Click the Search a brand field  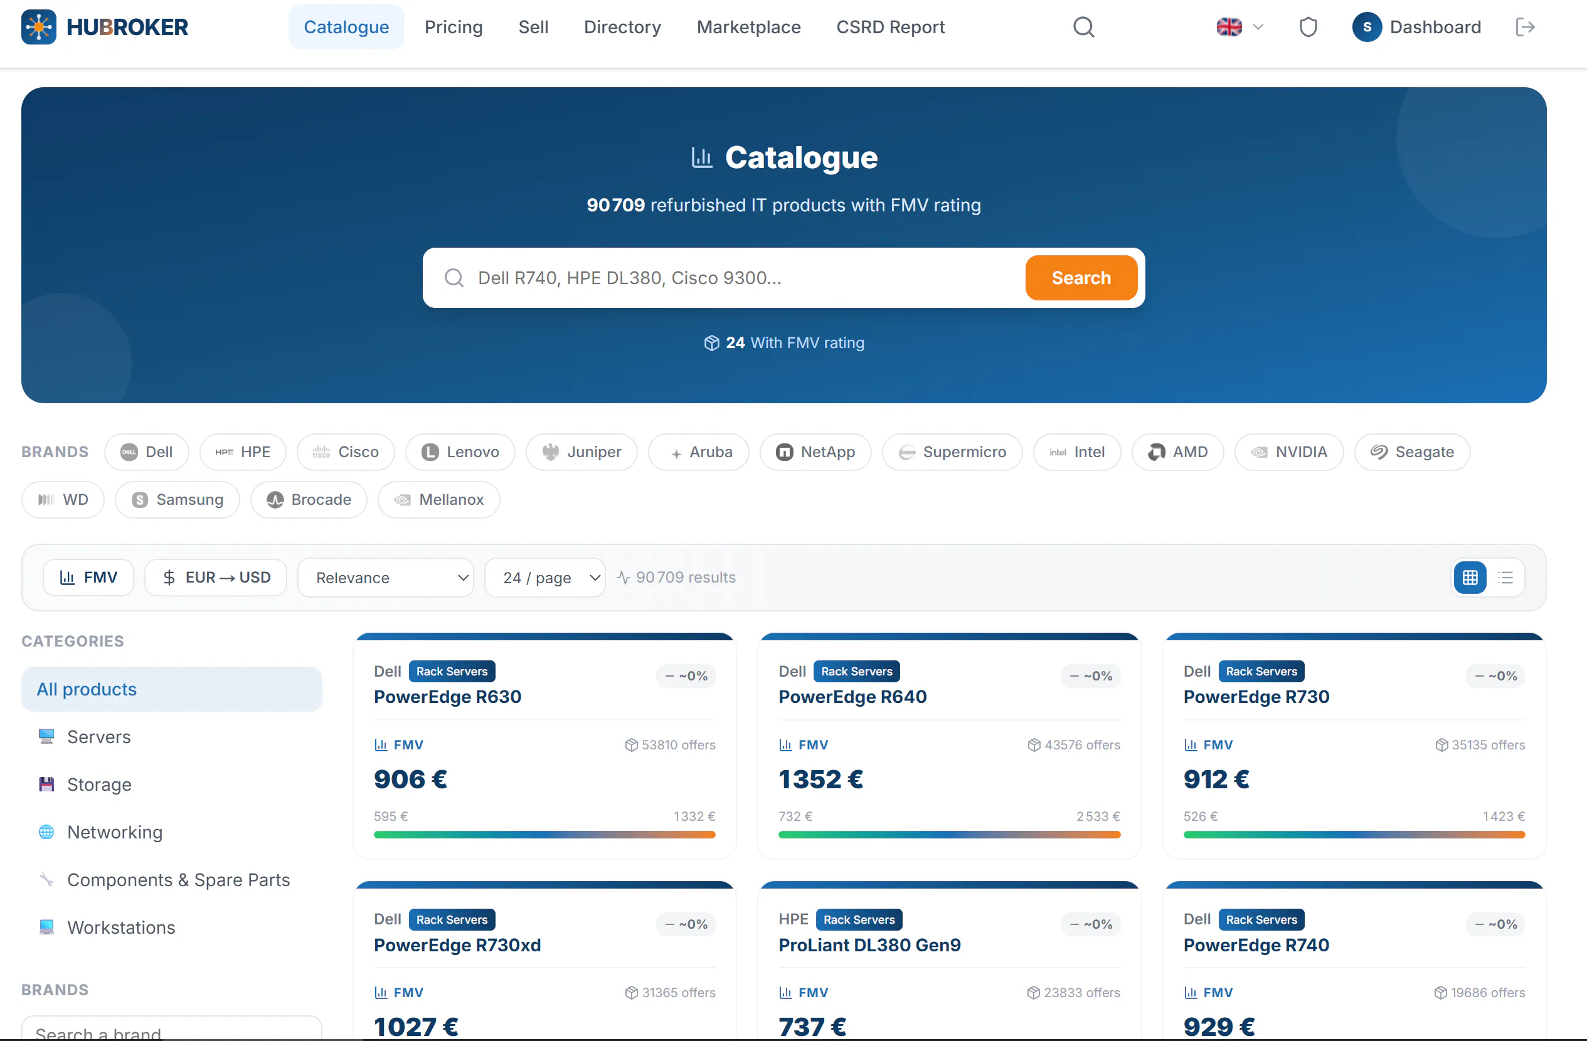(x=171, y=1028)
